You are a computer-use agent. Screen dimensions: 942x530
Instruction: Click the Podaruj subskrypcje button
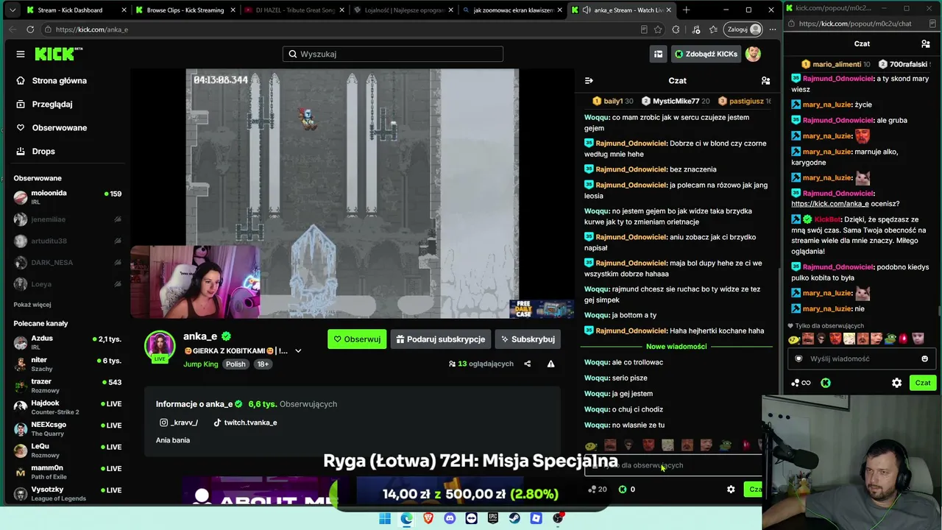pyautogui.click(x=440, y=339)
